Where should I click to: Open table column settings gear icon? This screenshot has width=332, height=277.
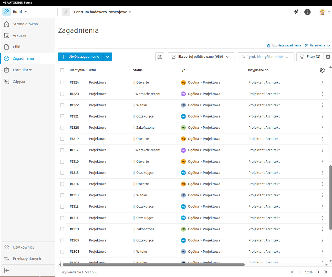[x=322, y=70]
